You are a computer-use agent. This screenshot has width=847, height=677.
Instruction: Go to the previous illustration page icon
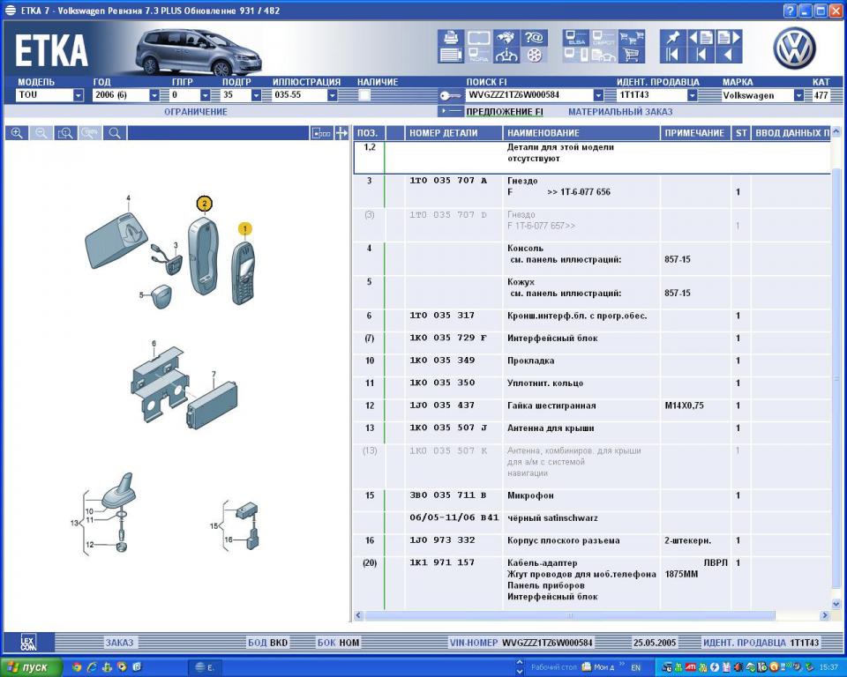tap(701, 38)
